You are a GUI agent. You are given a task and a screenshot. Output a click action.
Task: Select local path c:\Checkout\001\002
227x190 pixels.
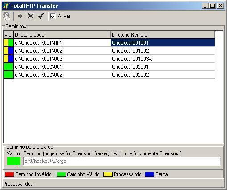pyautogui.click(x=62, y=51)
